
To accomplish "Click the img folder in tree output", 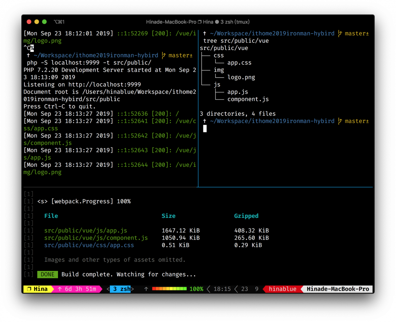I will click(219, 70).
